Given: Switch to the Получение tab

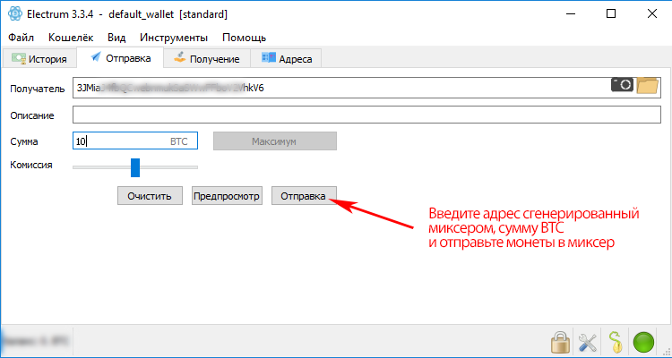Looking at the screenshot, I should pos(207,59).
